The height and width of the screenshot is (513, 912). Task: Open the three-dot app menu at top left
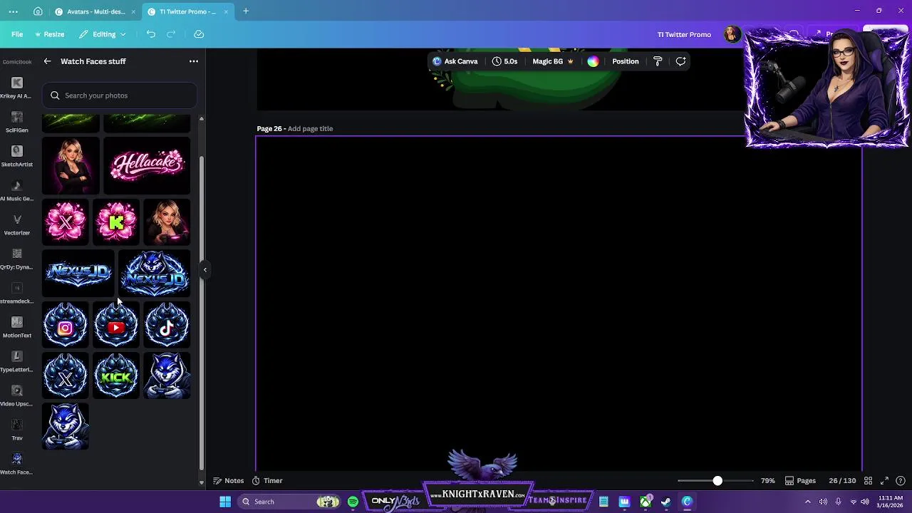14,11
